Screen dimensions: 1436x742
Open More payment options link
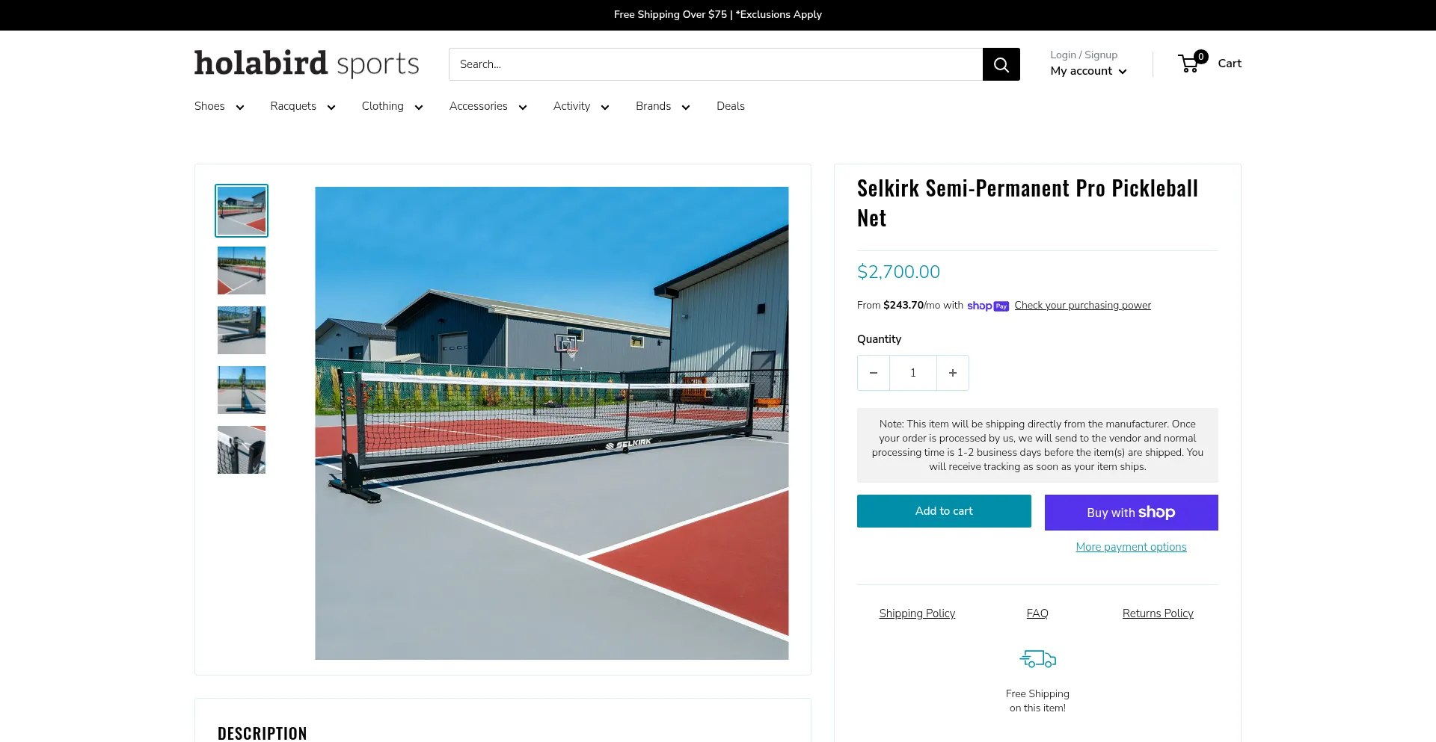coord(1131,547)
